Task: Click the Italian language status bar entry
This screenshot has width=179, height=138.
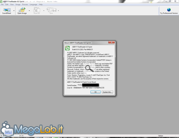Action: 161,135
